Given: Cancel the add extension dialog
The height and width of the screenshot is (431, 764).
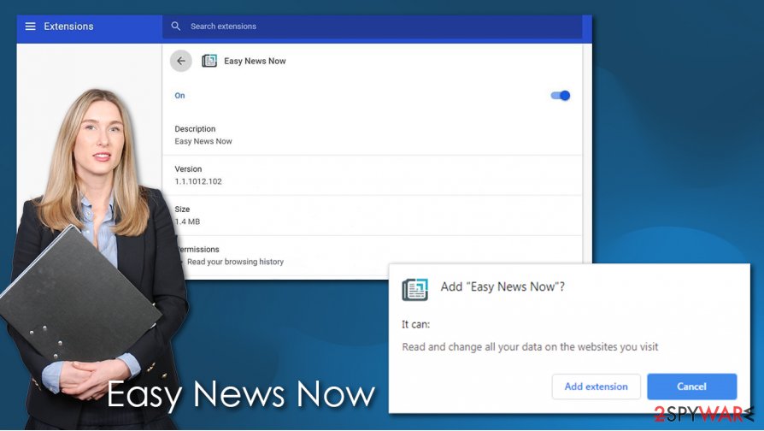Looking at the screenshot, I should pyautogui.click(x=691, y=387).
